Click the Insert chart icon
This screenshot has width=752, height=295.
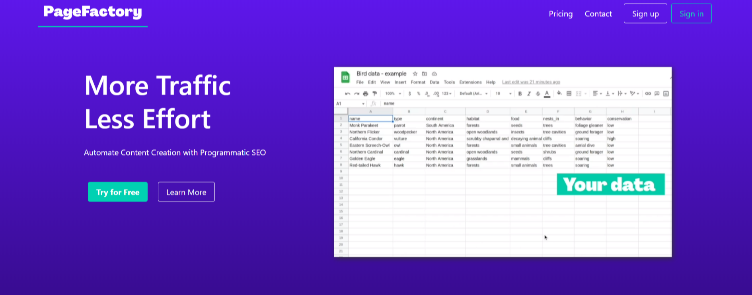[x=666, y=93]
